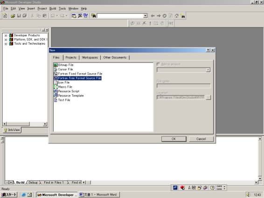Select Icon File in the list
This screenshot has width=264, height=198.
pos(63,82)
